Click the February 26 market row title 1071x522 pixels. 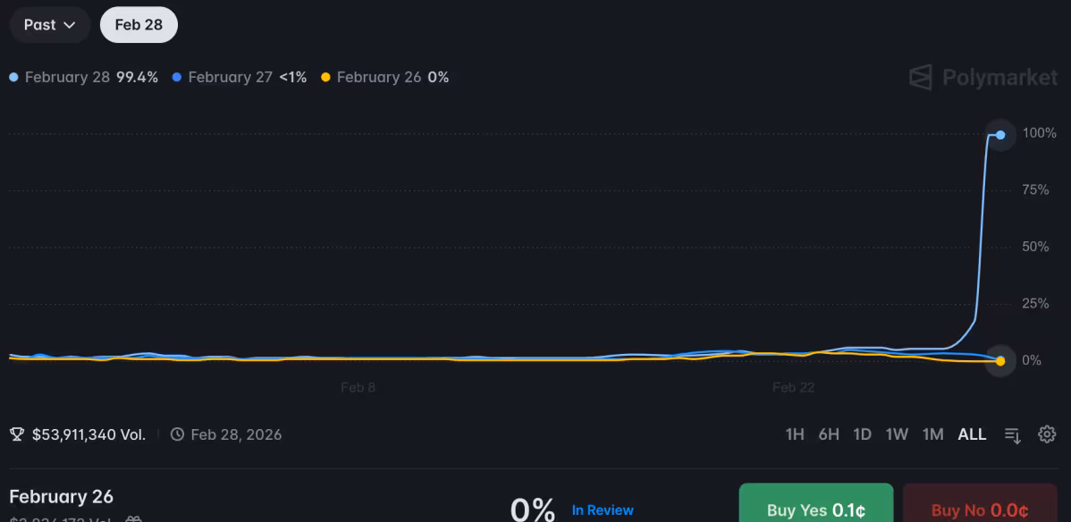pos(62,496)
